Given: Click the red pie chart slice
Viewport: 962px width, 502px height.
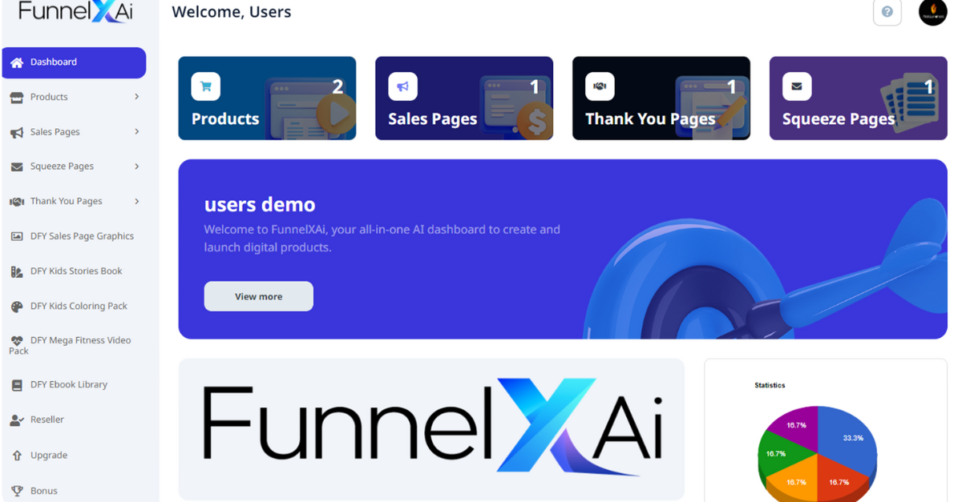Looking at the screenshot, I should tap(840, 479).
